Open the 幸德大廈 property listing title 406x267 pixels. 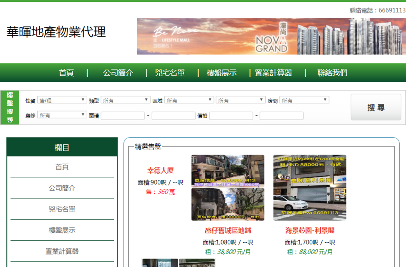click(x=160, y=171)
